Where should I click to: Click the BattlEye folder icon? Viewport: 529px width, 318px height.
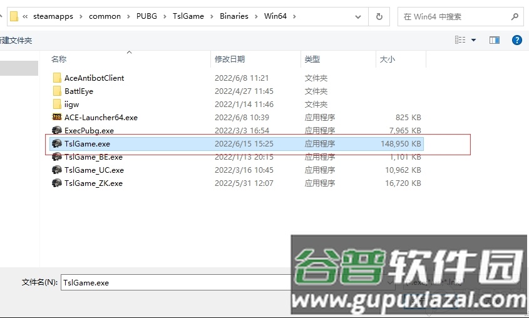pos(57,91)
